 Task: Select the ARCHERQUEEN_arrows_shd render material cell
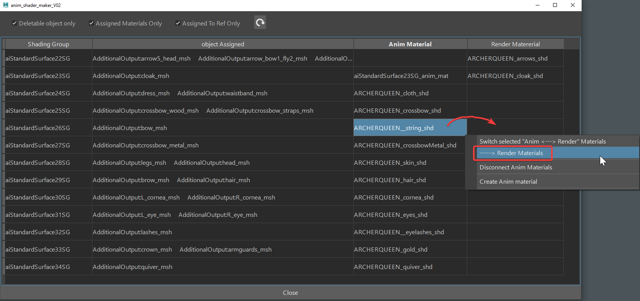click(x=516, y=58)
